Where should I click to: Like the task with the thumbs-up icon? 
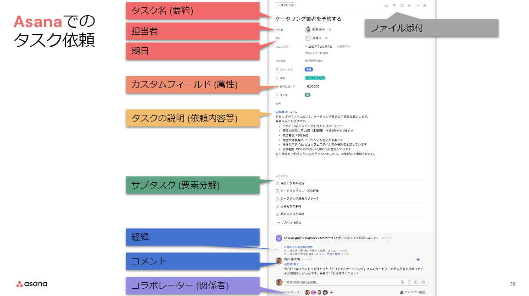(x=386, y=5)
